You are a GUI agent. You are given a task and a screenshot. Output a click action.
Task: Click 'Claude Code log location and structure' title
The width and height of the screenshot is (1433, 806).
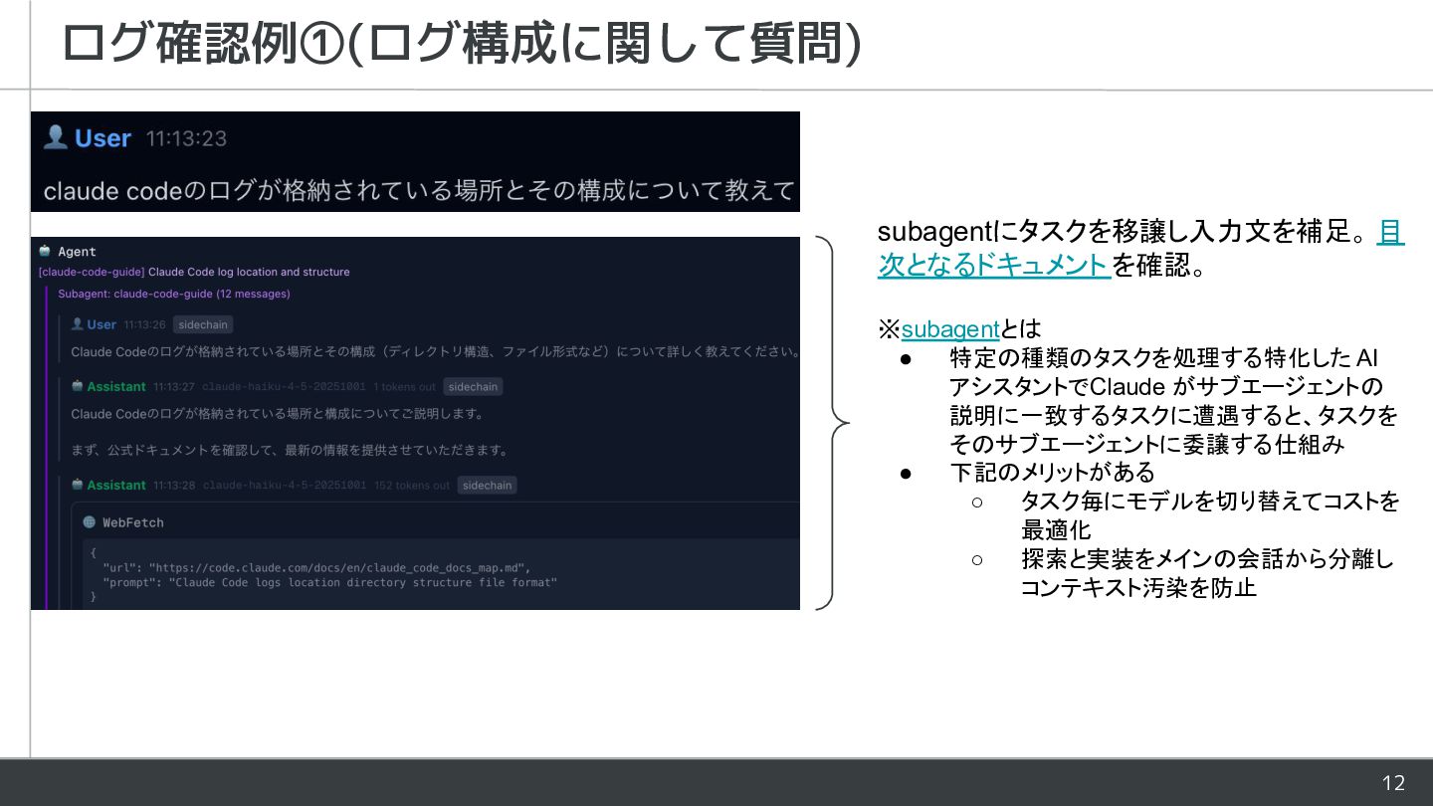point(249,272)
